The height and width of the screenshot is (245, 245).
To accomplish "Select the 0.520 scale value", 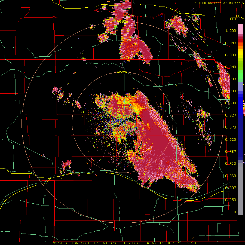I will pos(231,140).
